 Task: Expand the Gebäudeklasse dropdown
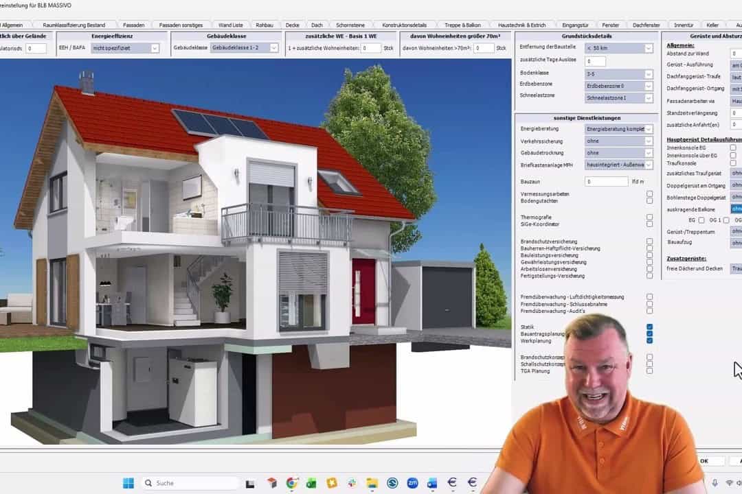pyautogui.click(x=273, y=48)
